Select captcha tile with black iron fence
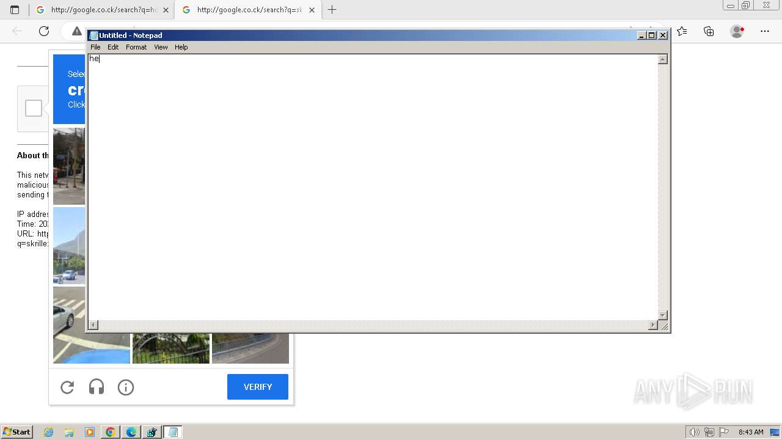This screenshot has height=440, width=782. click(x=171, y=348)
